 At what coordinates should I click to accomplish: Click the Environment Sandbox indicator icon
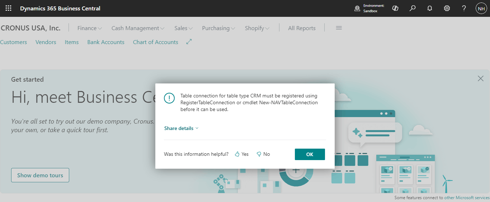point(357,8)
